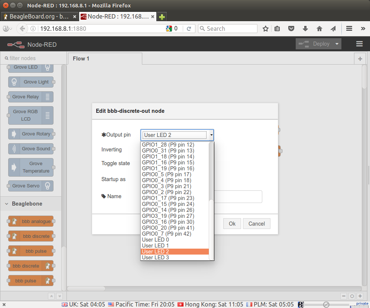Close the Node-RED browser tab

point(153,17)
